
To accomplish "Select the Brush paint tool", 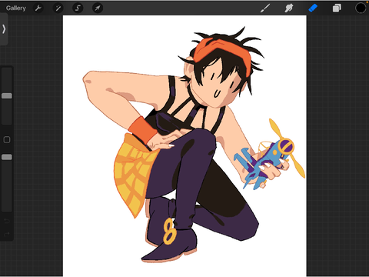I will tap(265, 8).
